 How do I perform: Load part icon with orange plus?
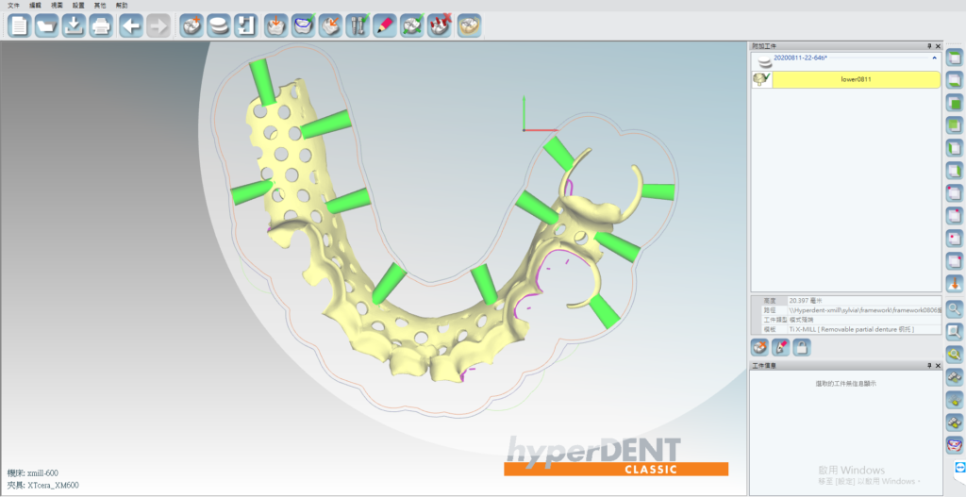[x=192, y=25]
